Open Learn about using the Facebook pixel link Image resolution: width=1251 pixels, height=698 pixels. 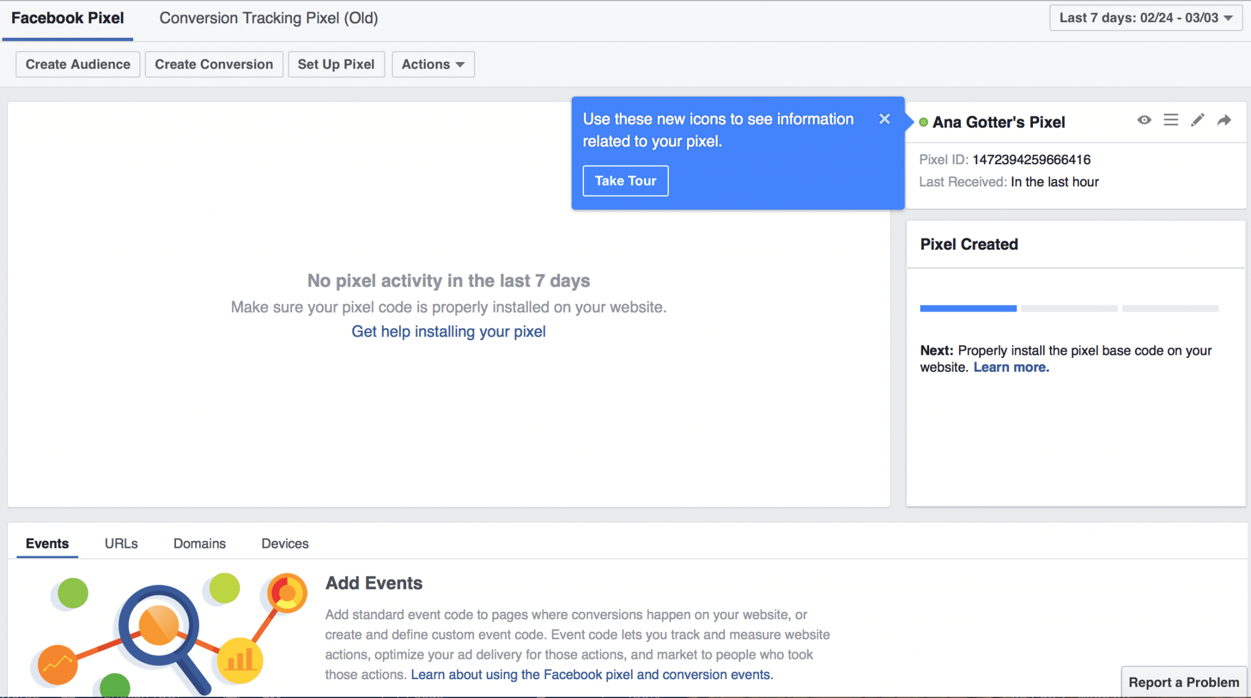click(592, 675)
